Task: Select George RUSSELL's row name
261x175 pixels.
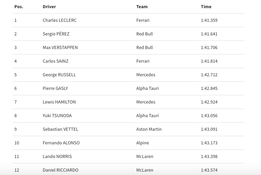Action: 59,75
